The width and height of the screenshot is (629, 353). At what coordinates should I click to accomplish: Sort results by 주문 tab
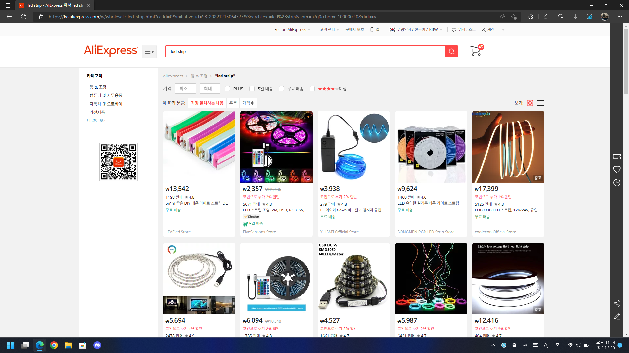(233, 103)
